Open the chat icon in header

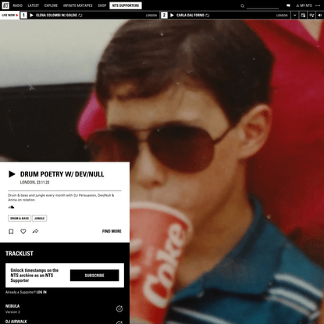point(288,5)
